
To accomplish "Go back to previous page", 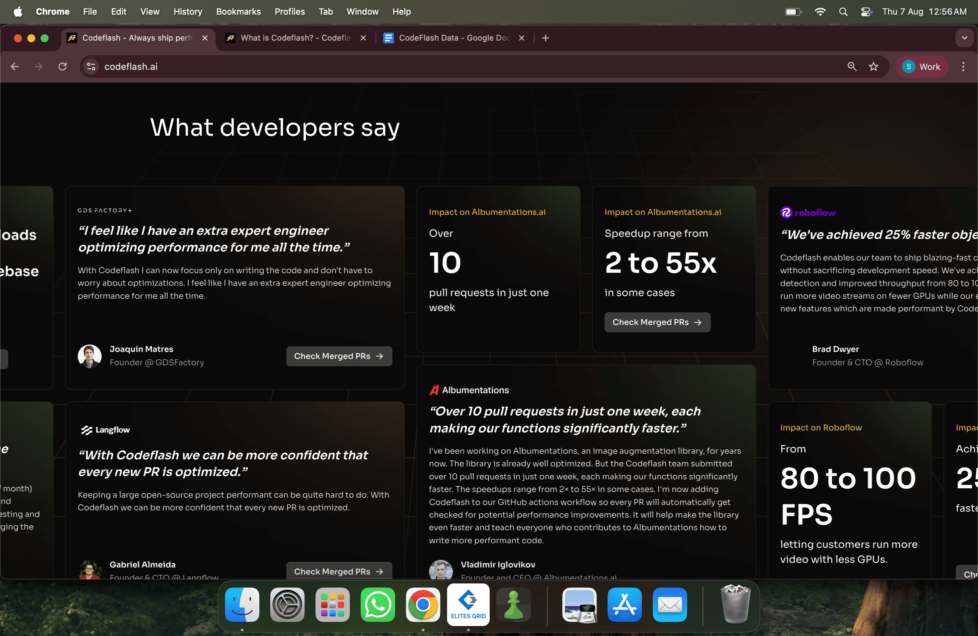I will pyautogui.click(x=15, y=67).
